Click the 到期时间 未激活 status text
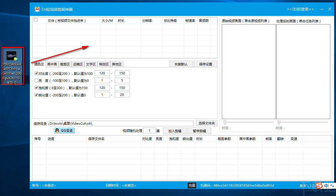 [x=121, y=185]
